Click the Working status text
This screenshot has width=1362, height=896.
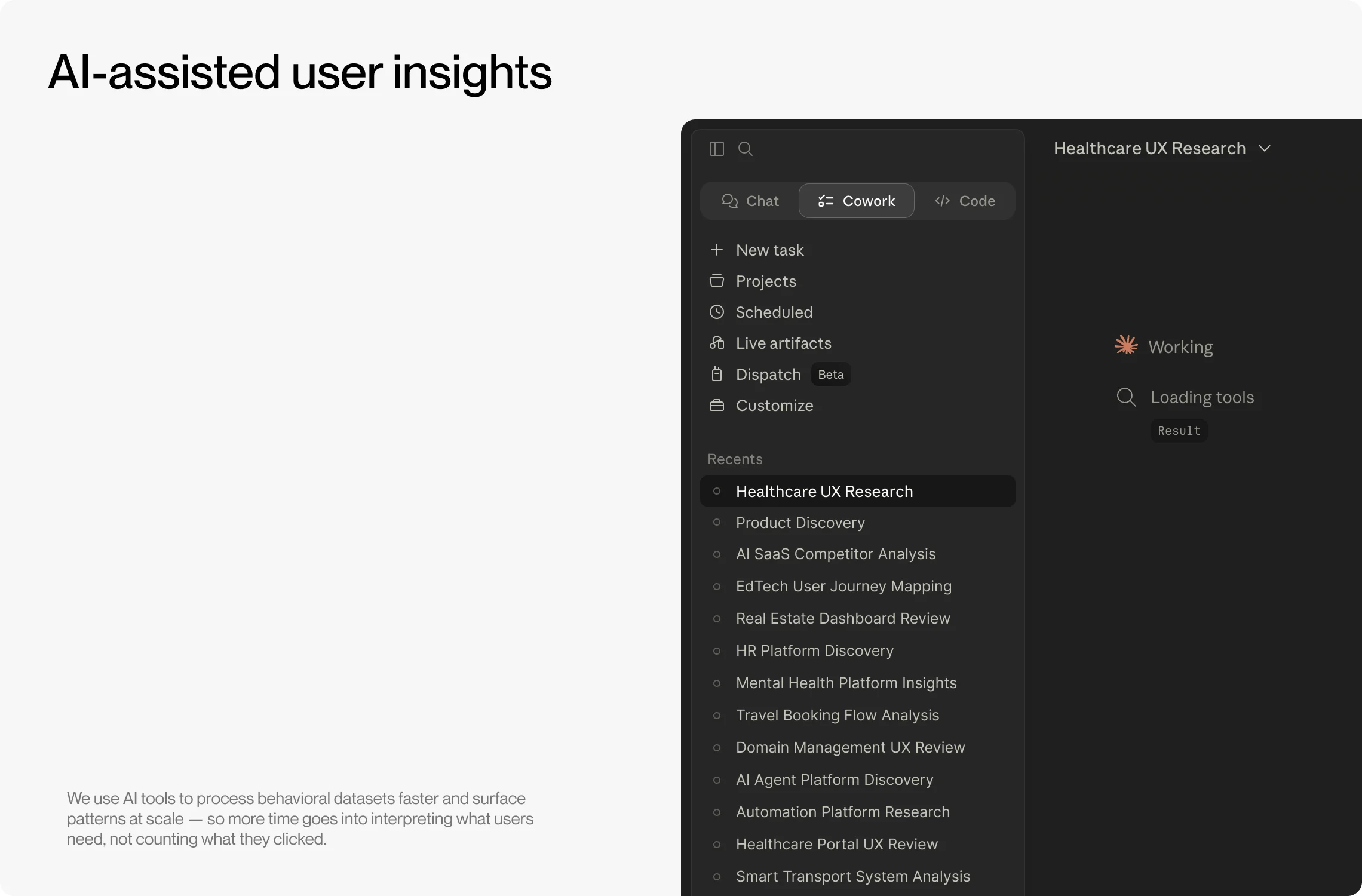tap(1181, 347)
